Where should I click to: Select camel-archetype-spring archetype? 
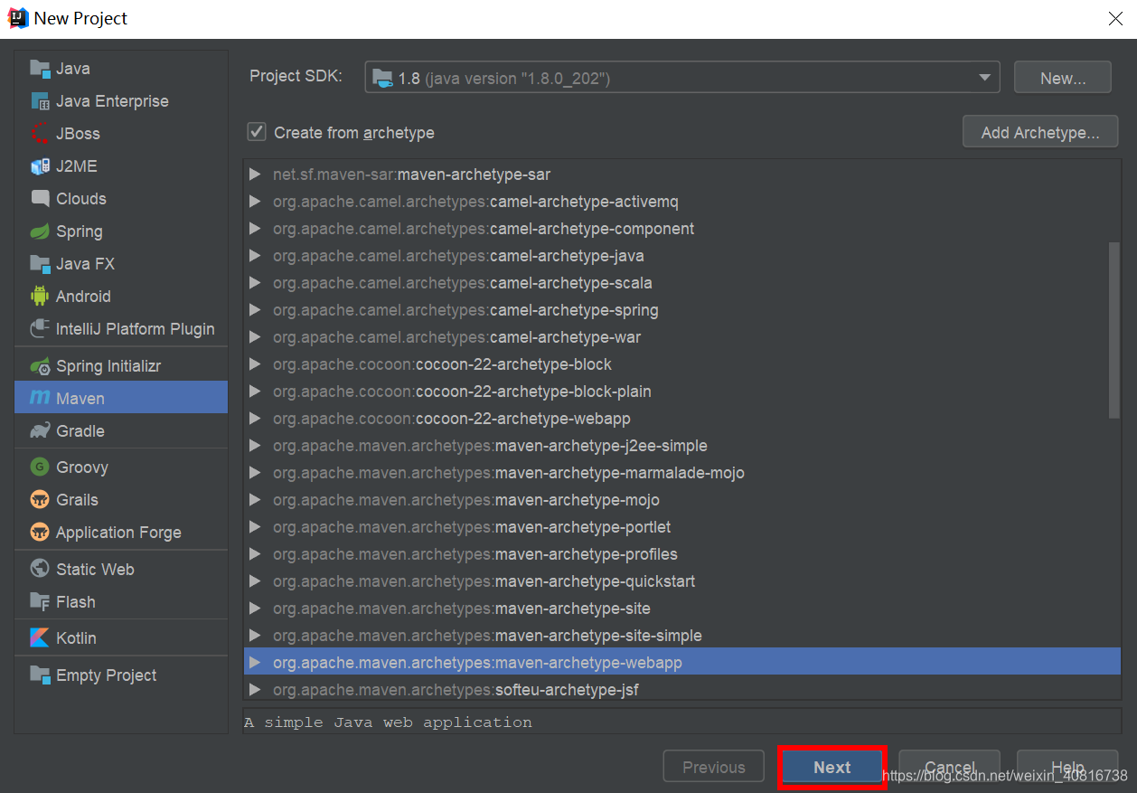(x=681, y=310)
